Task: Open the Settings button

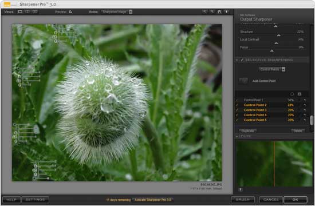Action: (35, 200)
